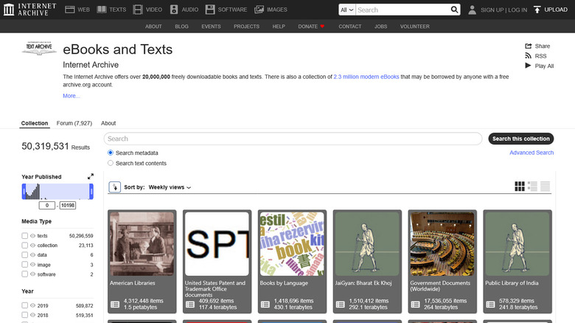Open the United States Patent thumbnail

tap(217, 243)
